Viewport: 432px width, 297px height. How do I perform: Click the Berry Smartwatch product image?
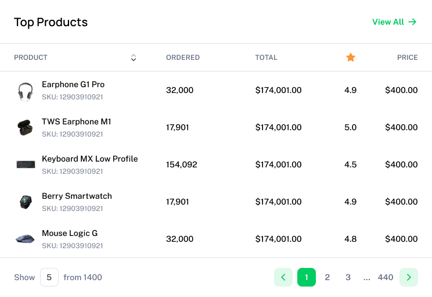pos(26,202)
